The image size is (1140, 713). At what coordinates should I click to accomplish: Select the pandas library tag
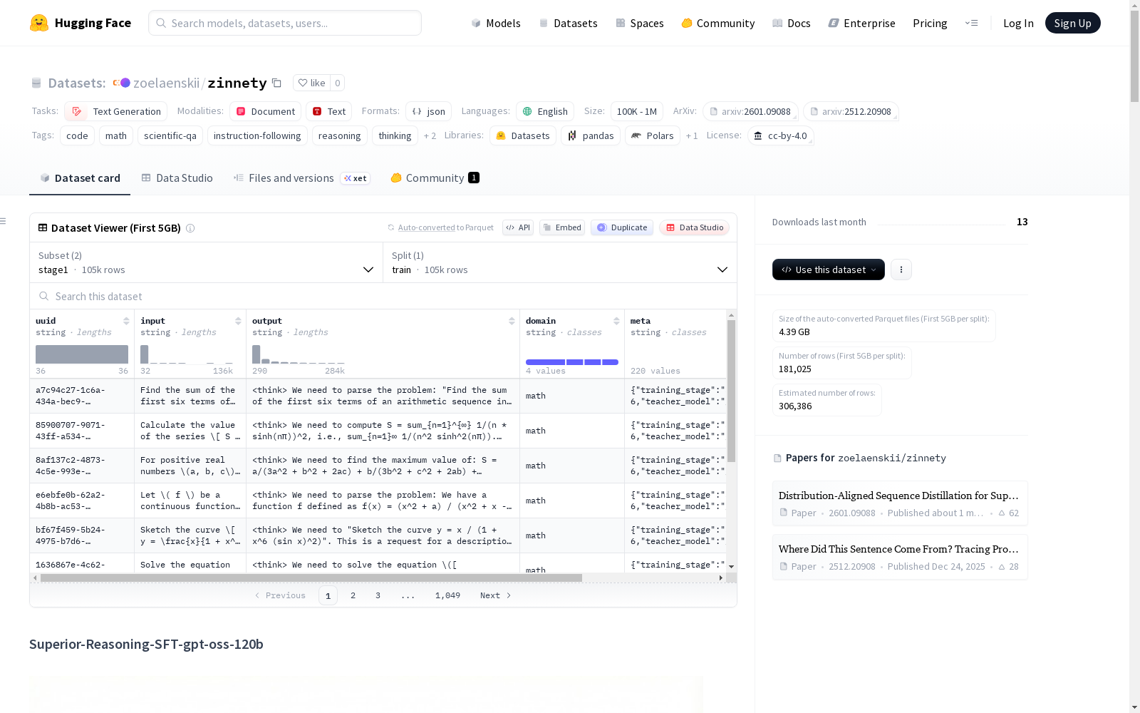[x=591, y=135]
